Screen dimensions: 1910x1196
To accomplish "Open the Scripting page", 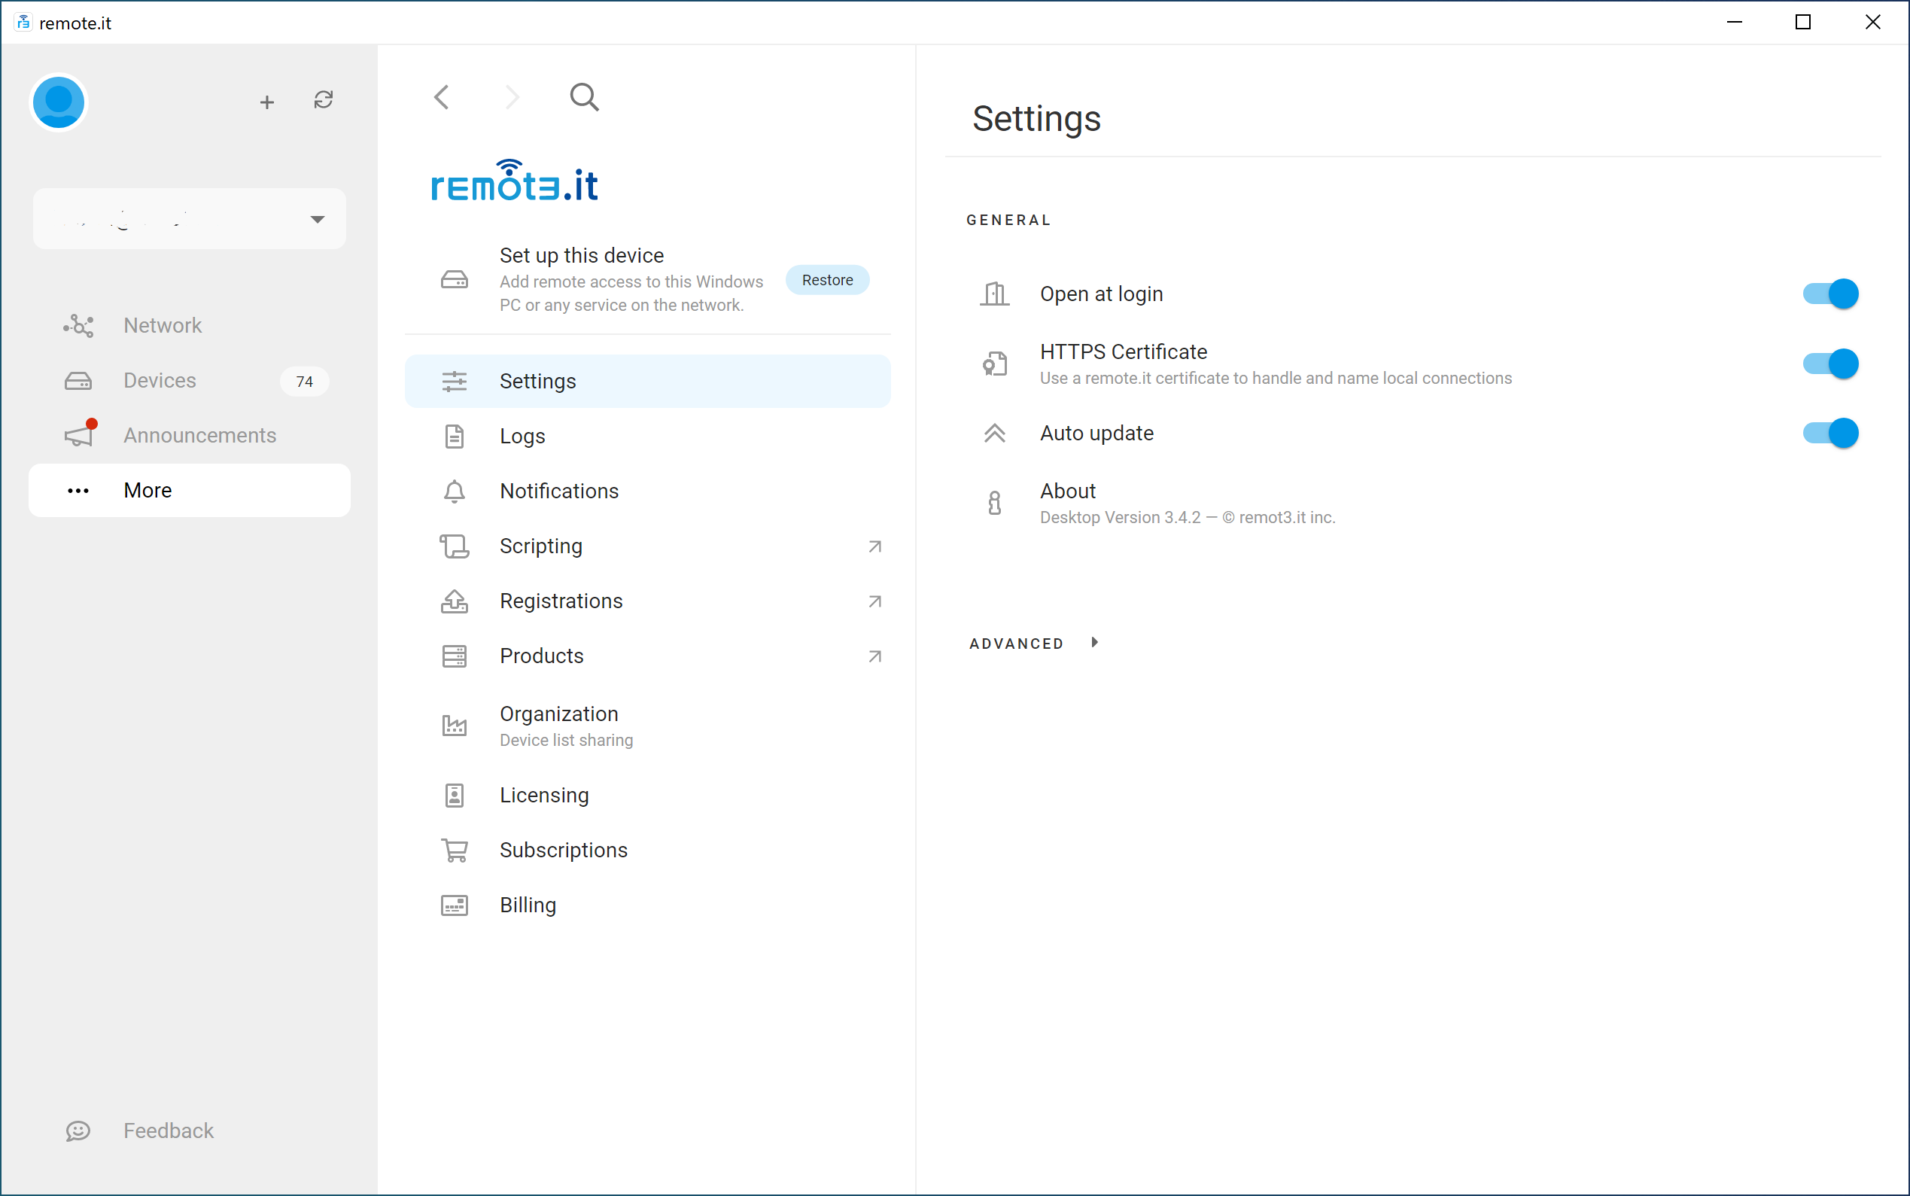I will [648, 546].
